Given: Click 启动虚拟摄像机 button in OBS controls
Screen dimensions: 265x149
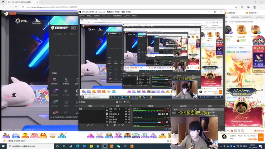Looking at the screenshot, I should click(211, 115).
